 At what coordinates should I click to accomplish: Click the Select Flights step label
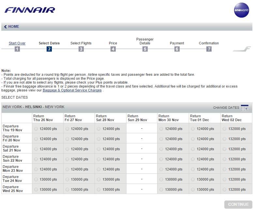[x=81, y=43]
